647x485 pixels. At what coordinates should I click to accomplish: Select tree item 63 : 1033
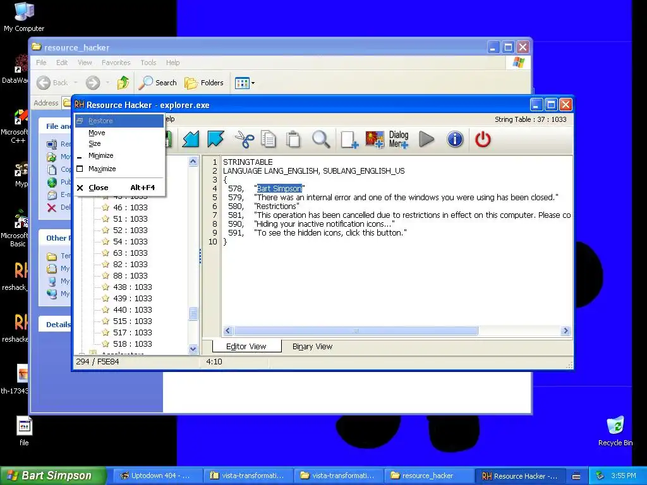click(130, 253)
